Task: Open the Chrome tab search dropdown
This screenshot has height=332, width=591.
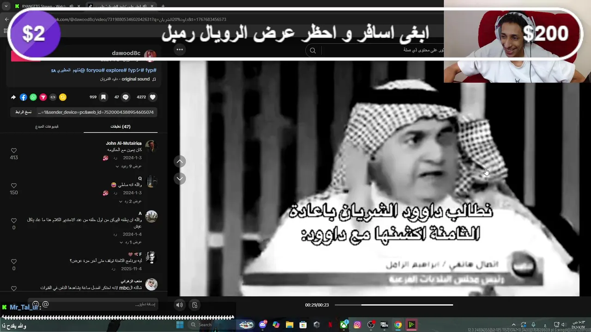Action: point(6,6)
